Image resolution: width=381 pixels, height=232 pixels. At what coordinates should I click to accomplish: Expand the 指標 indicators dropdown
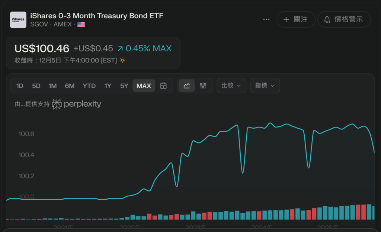(x=265, y=86)
